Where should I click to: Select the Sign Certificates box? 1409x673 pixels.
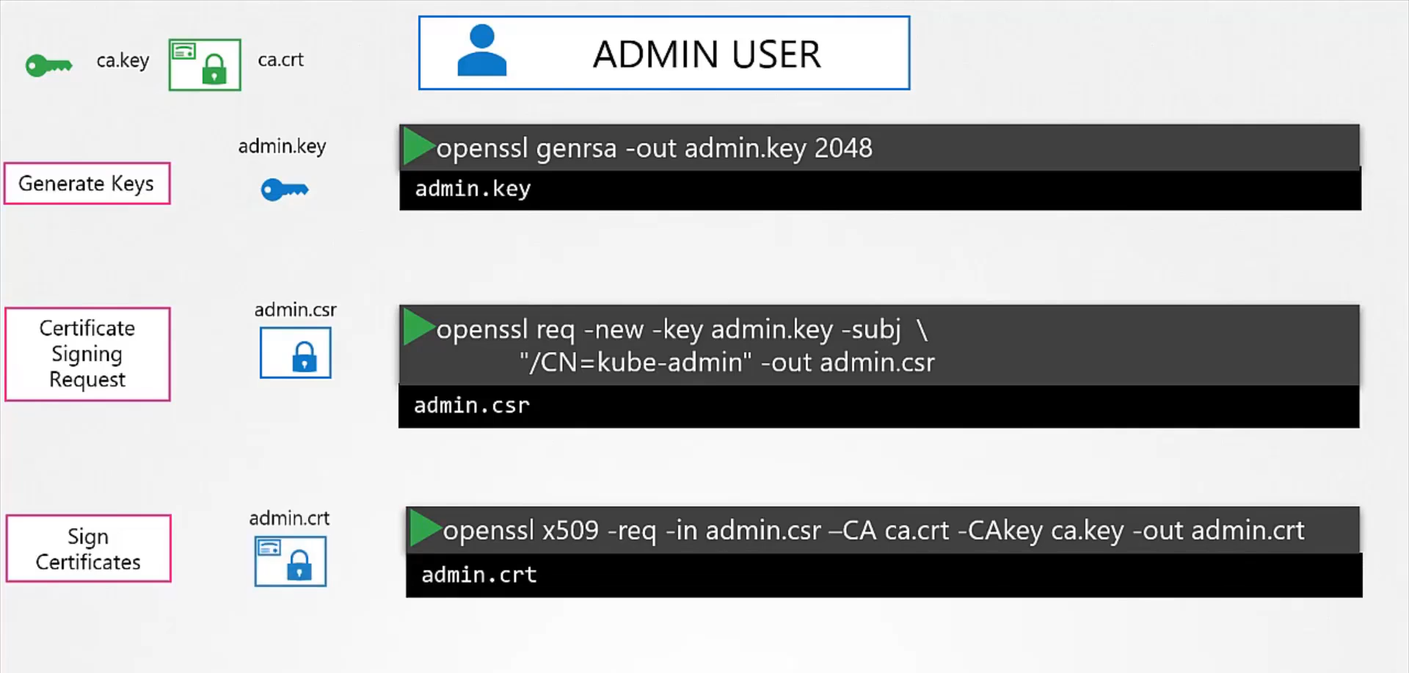88,548
